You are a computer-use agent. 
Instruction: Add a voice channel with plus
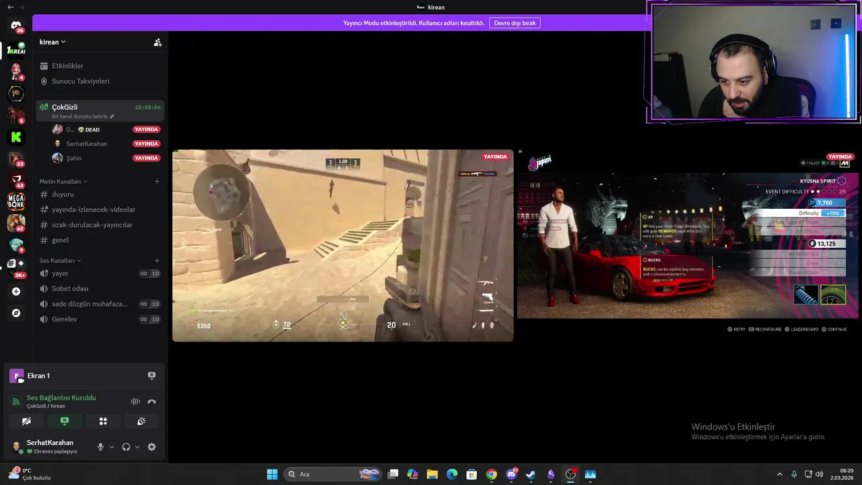click(x=157, y=260)
